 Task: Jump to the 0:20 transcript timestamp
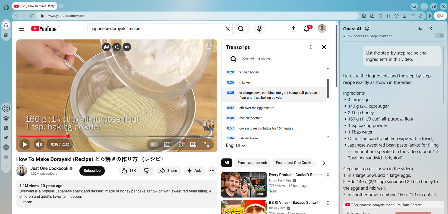click(x=231, y=72)
